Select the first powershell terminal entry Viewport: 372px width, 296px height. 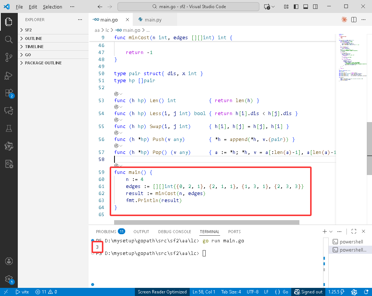click(351, 242)
